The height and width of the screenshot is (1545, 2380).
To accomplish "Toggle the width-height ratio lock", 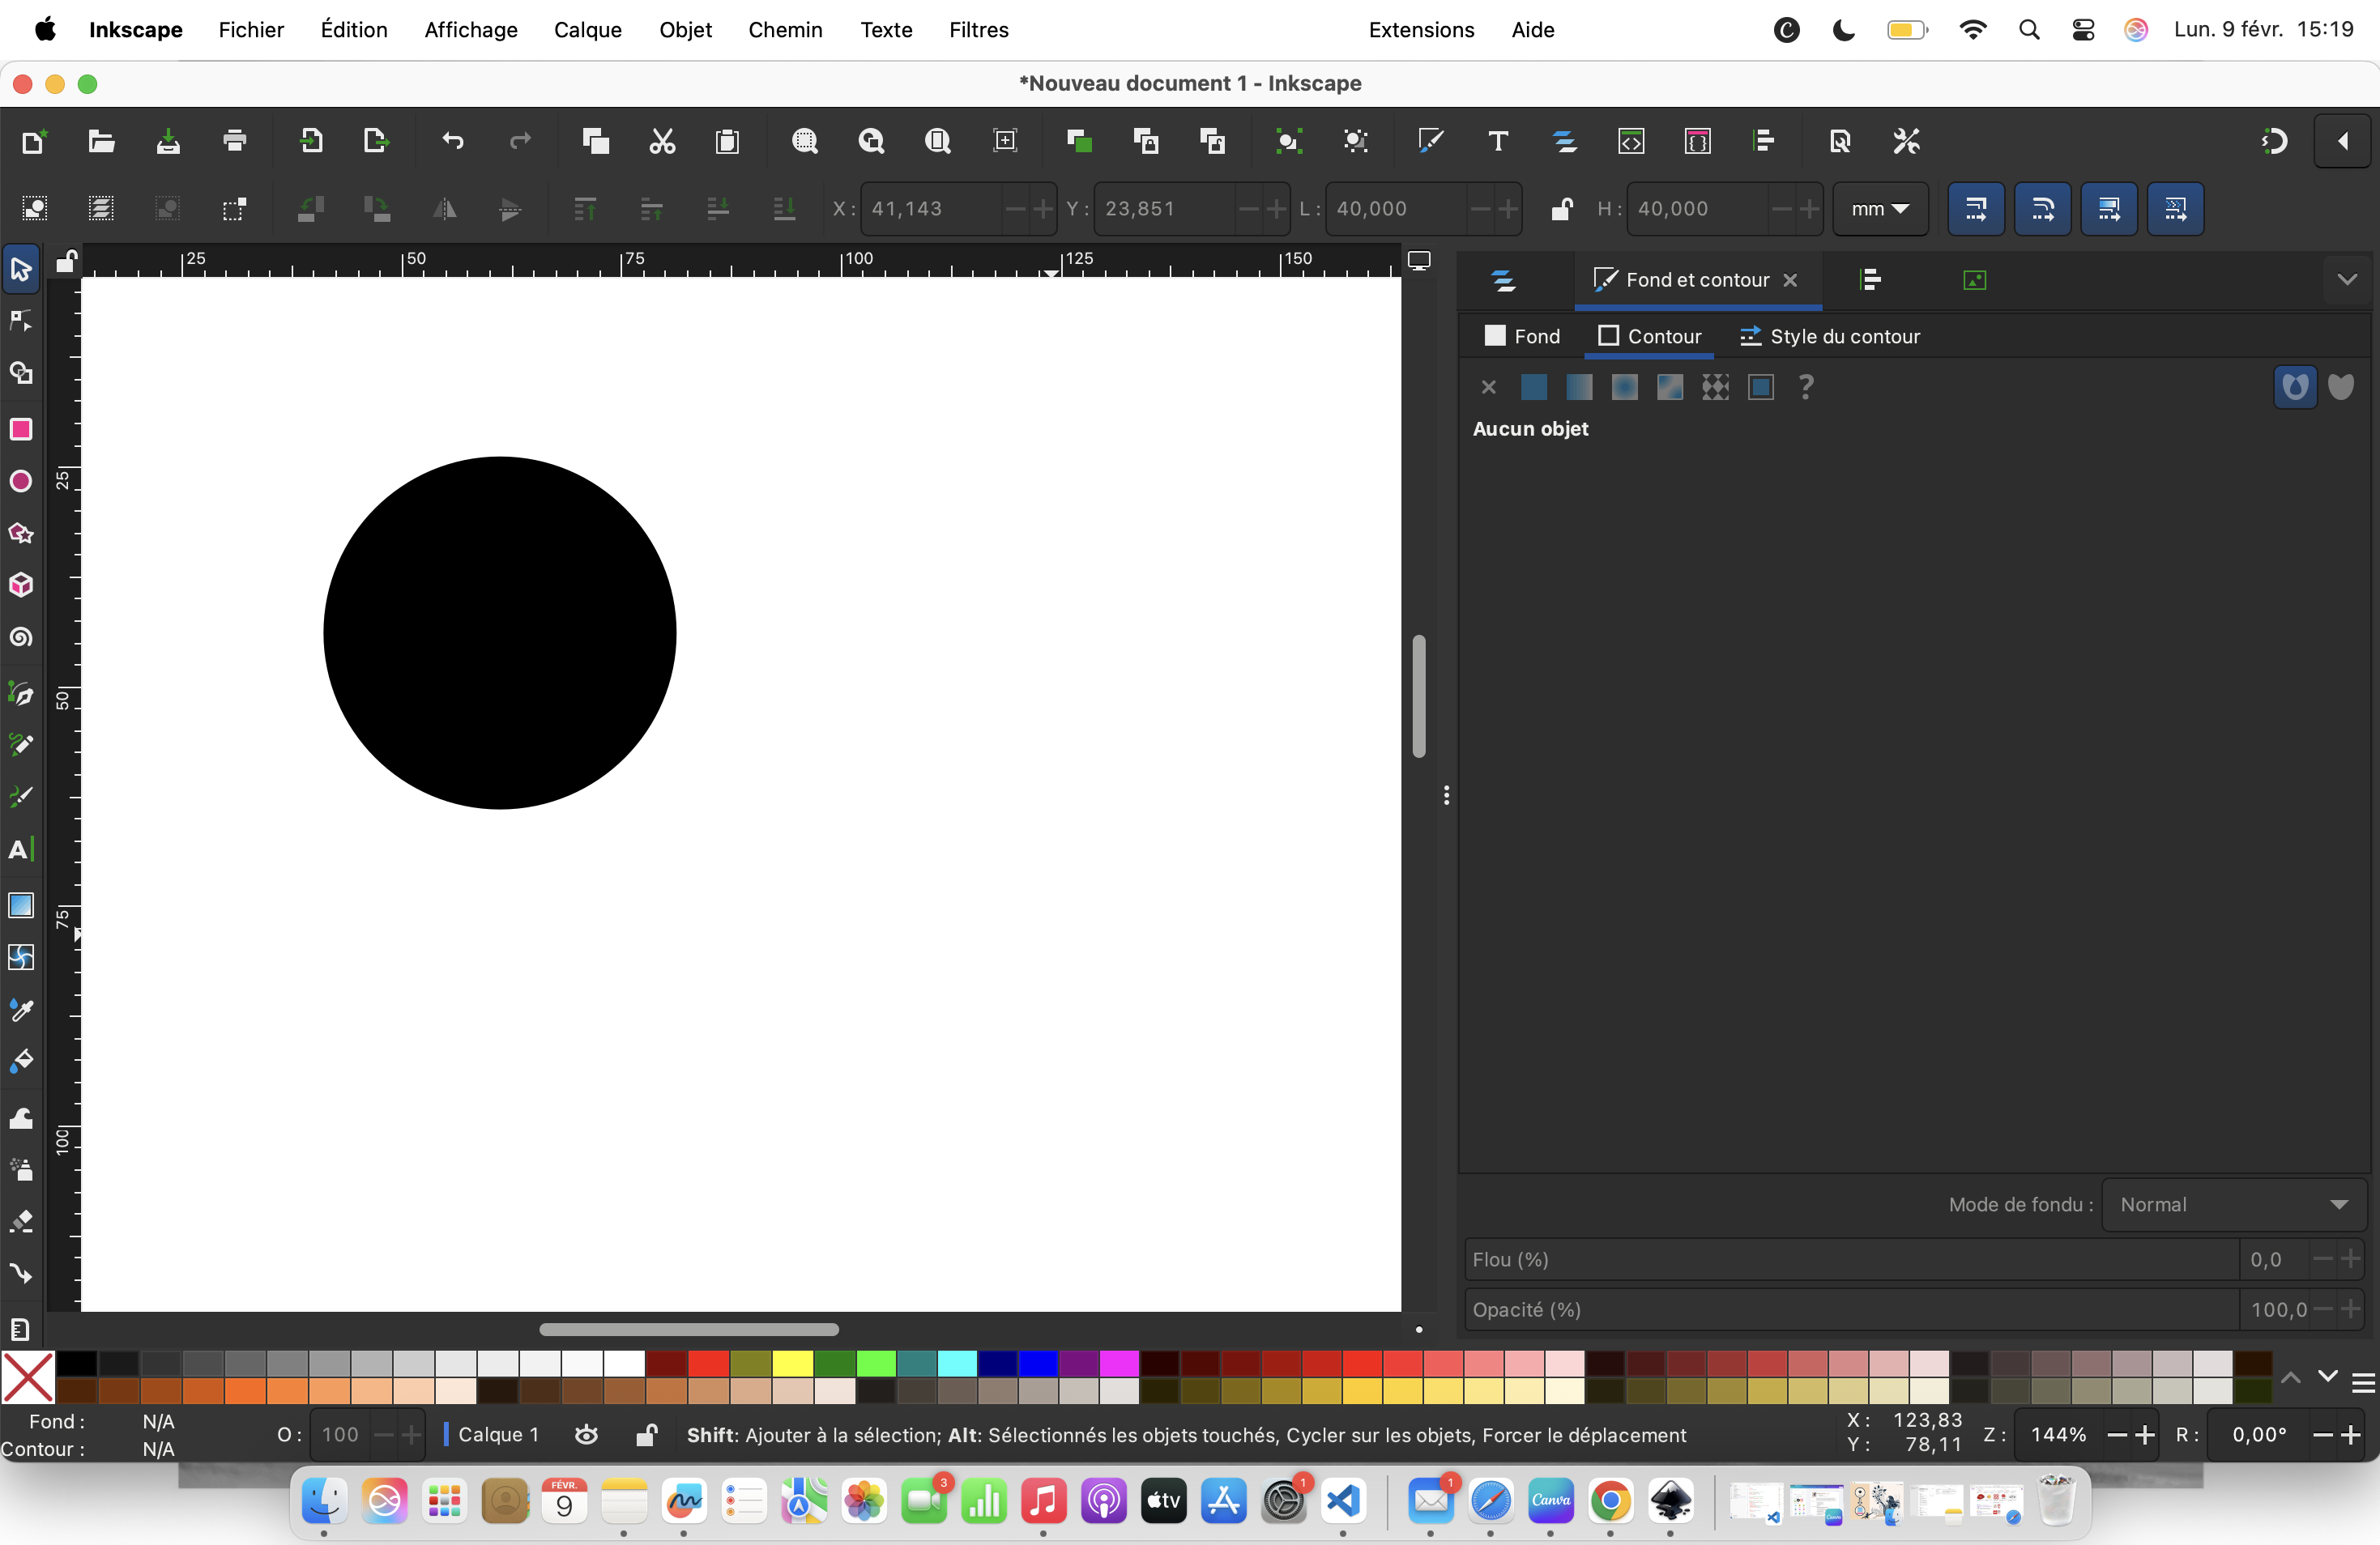I will click(1561, 209).
